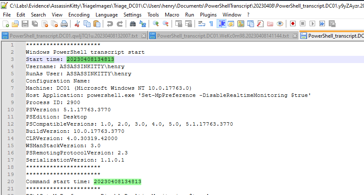Open the Function List panel icon
Viewport: 364px width, 195px height.
click(260, 24)
